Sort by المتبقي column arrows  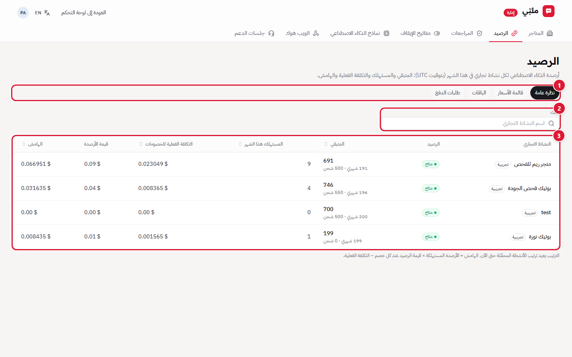326,144
